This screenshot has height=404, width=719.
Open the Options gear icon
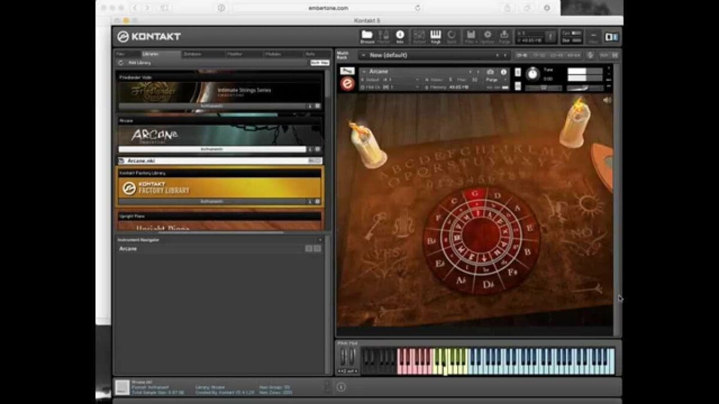pos(488,36)
